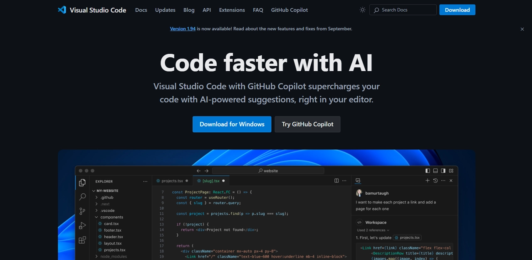The height and width of the screenshot is (260, 532).
Task: Open the Explorer icon in the activity bar
Action: 82,182
